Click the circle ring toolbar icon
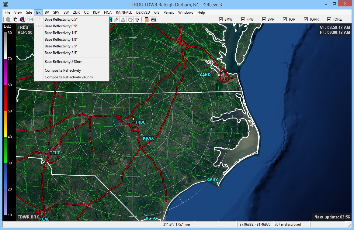This screenshot has height=230, width=354. point(130,20)
